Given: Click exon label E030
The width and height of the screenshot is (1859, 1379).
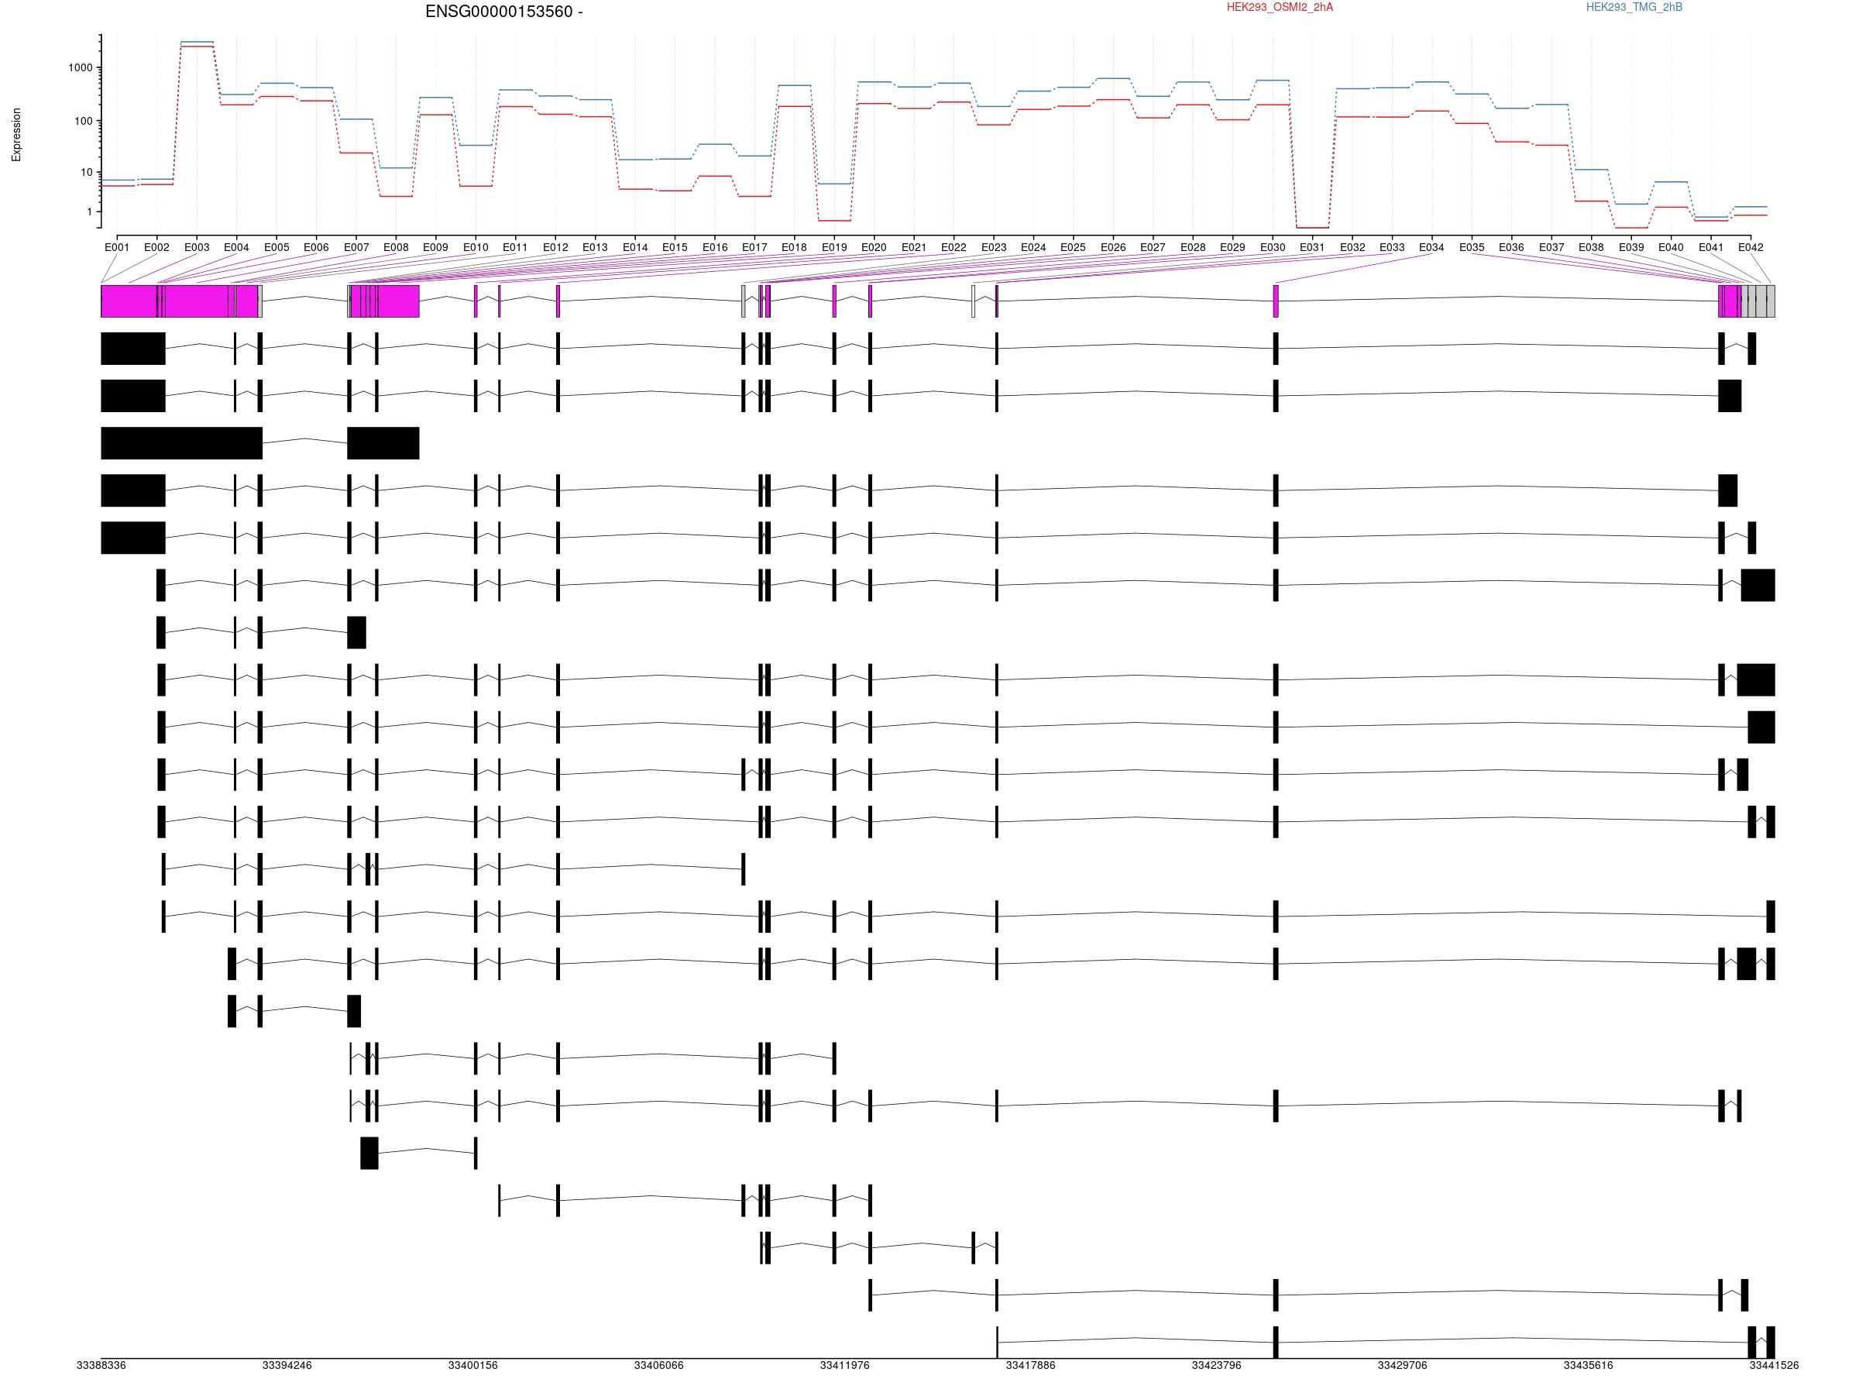Looking at the screenshot, I should [x=1273, y=247].
